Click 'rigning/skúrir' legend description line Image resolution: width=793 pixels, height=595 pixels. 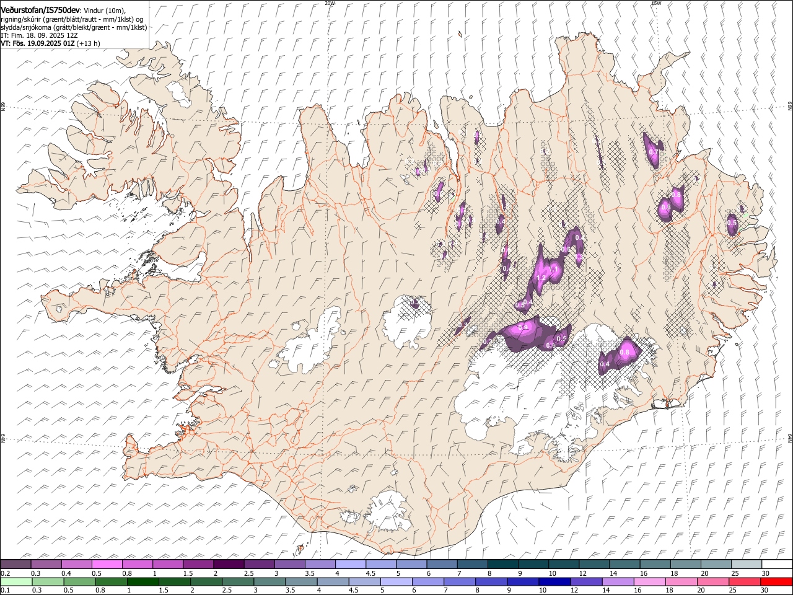(x=72, y=19)
